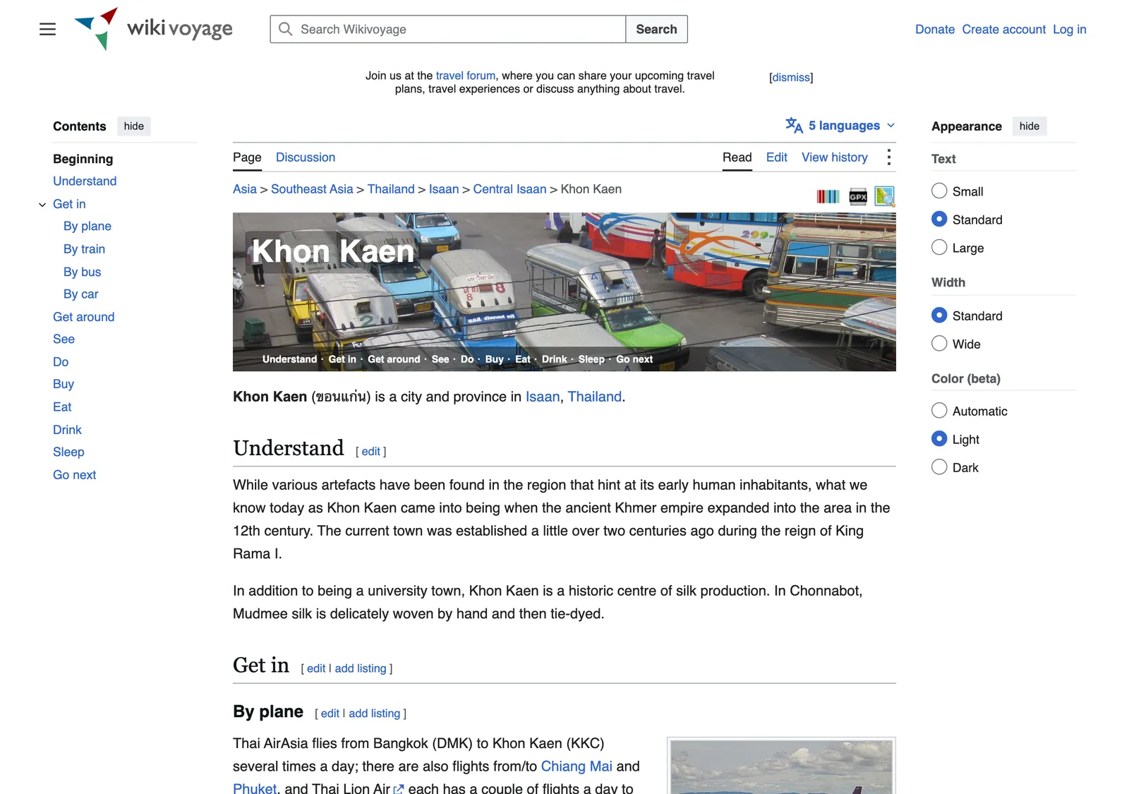Hide the Contents sidebar
Image resolution: width=1129 pixels, height=794 pixels.
(134, 126)
